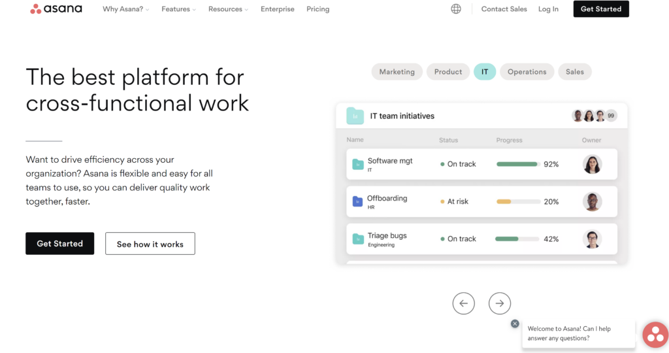Viewport: 669px width, 353px height.
Task: Open the Asana chat bubble launcher
Action: pos(655,335)
